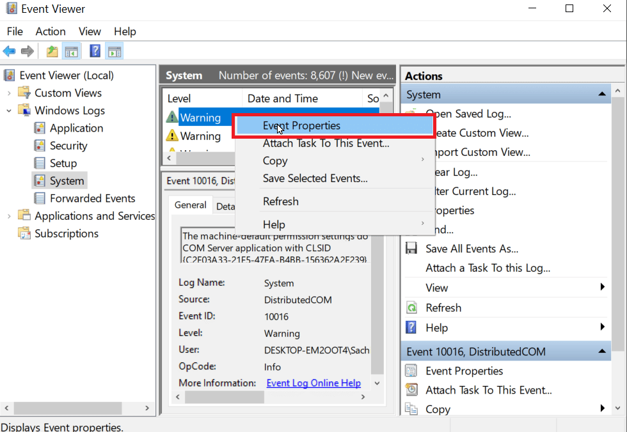
Task: Choose Attach Task To This Event in context menu
Action: tap(334, 143)
